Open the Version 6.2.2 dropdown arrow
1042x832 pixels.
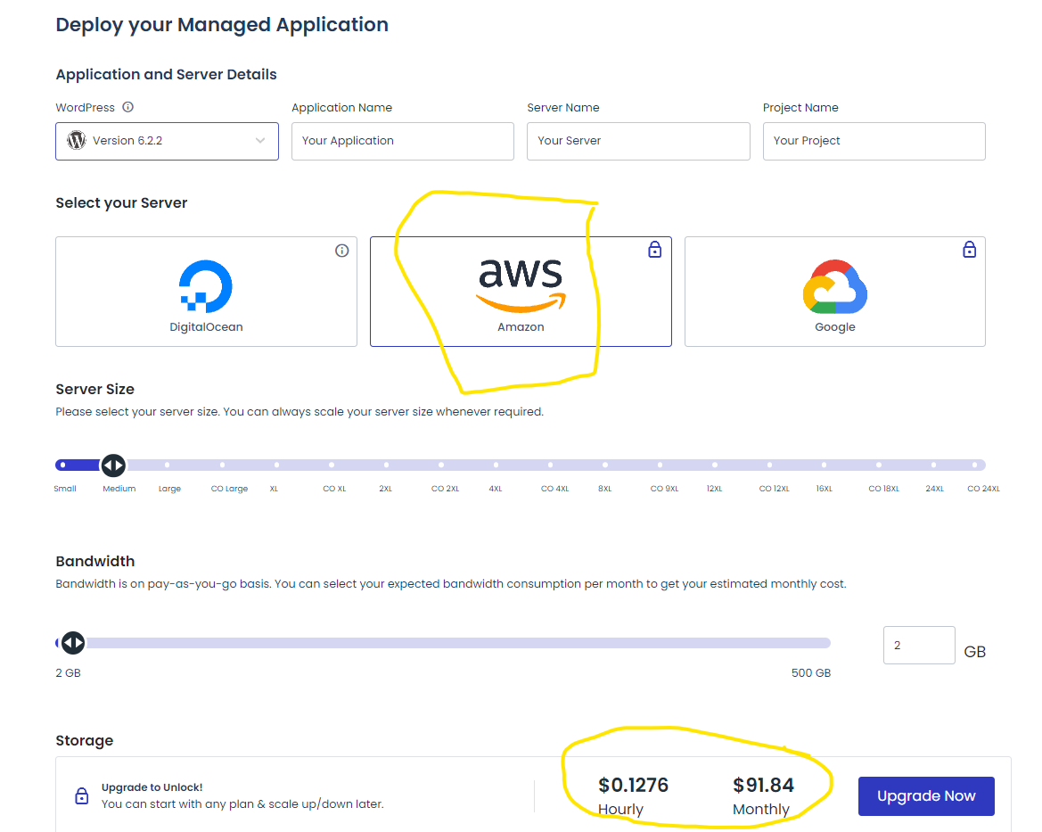pos(260,140)
